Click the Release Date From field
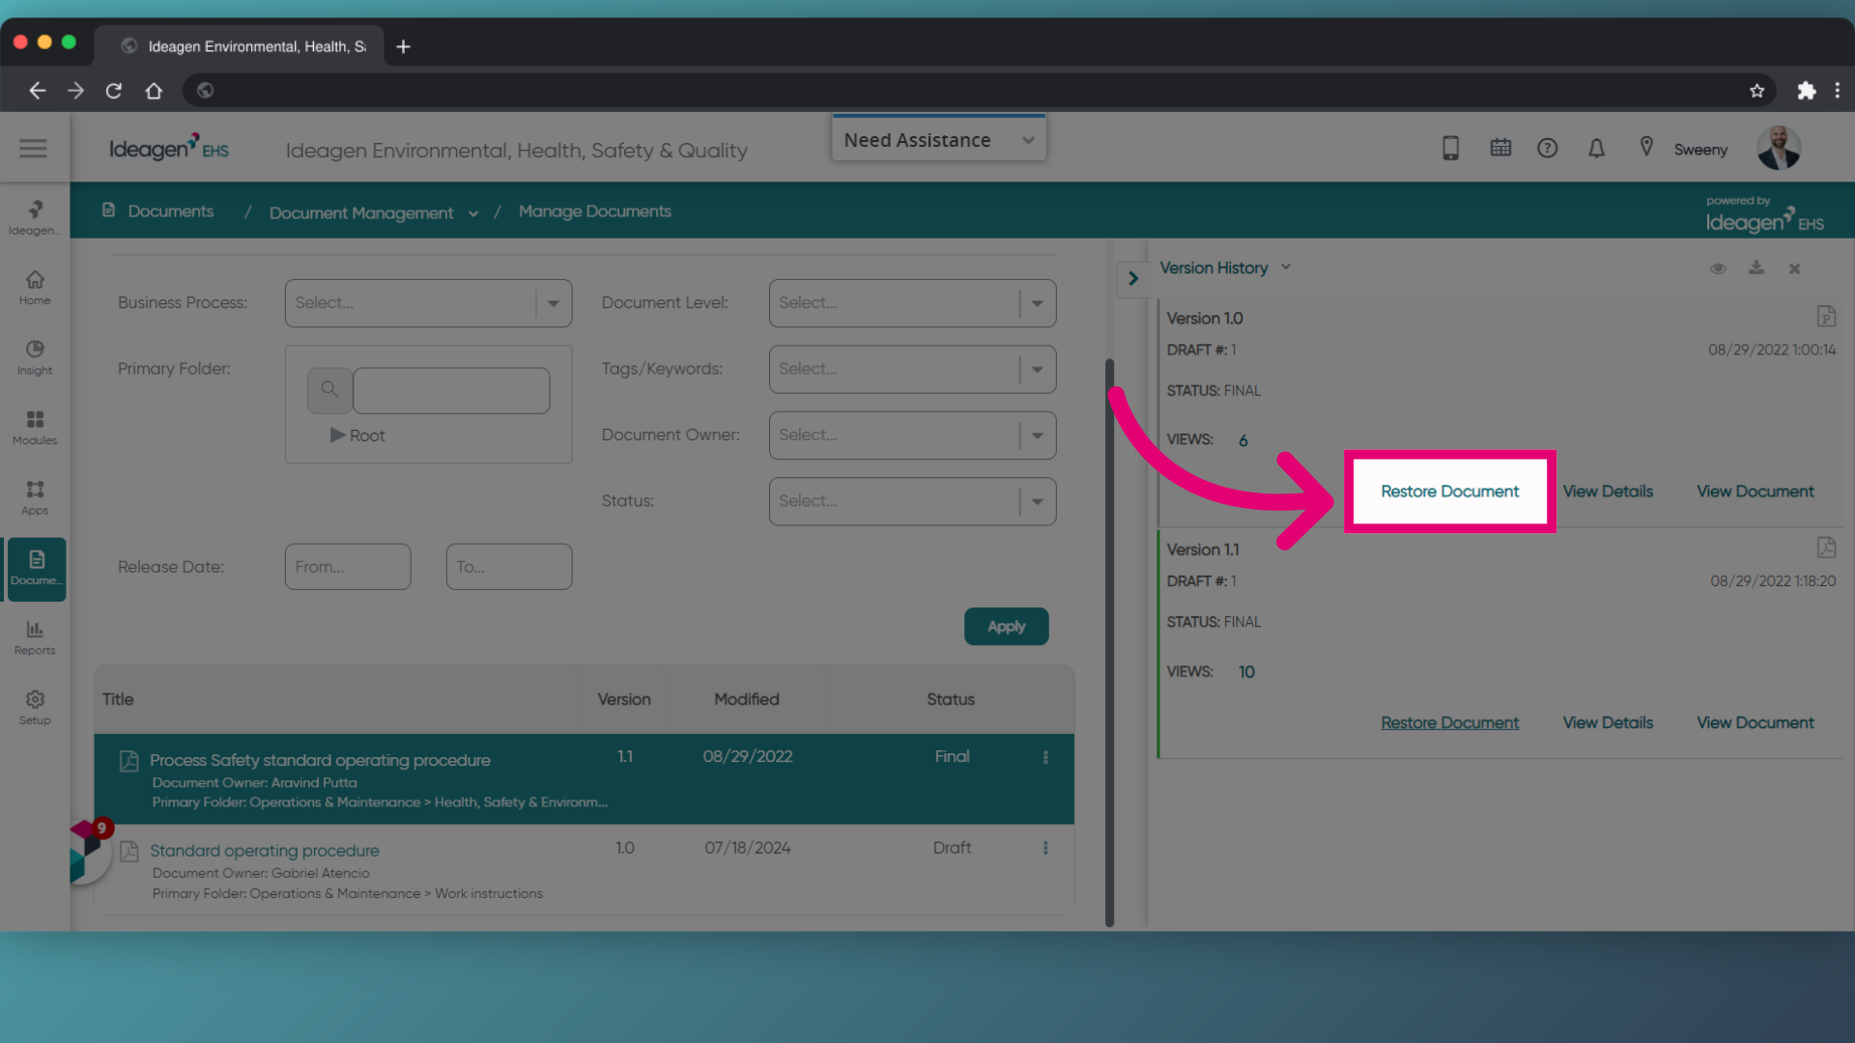 [348, 567]
